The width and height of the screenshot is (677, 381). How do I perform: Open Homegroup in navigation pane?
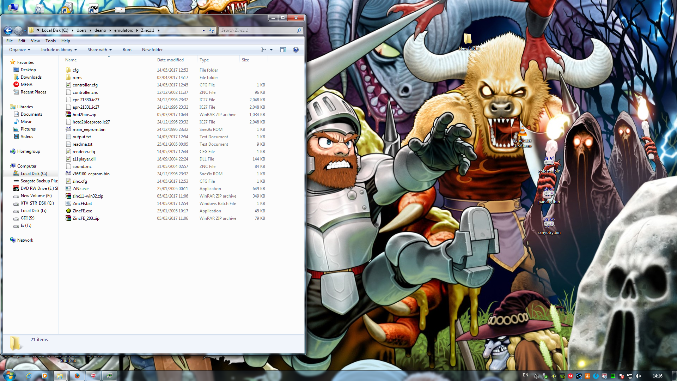coord(29,151)
